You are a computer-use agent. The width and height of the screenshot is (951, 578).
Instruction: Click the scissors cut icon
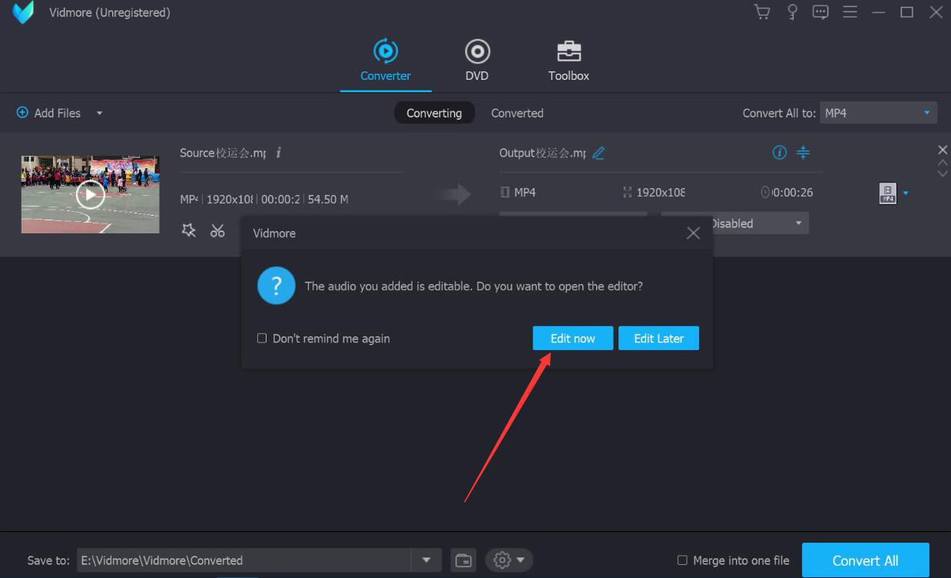[x=218, y=230]
